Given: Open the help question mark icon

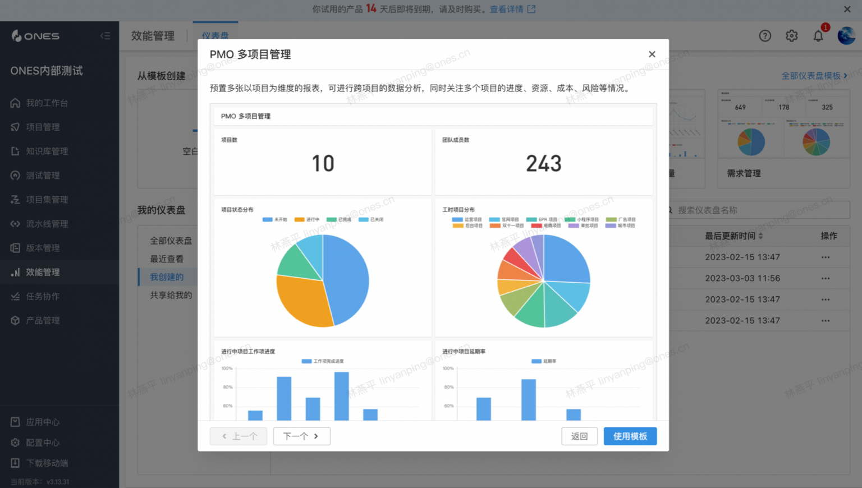Looking at the screenshot, I should coord(765,35).
